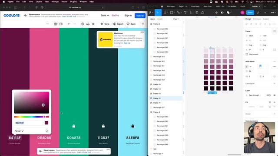
Task: Open the Page 1 dropdown in Layers panel
Action: coord(176,19)
